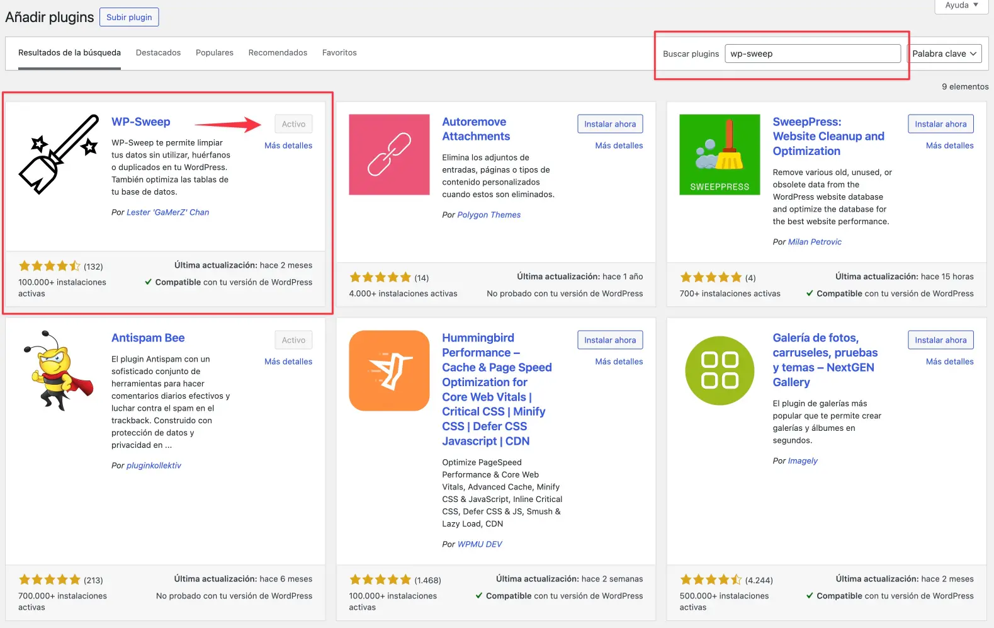The height and width of the screenshot is (628, 994).
Task: Visit author Lester 'GaMerZ' Chan link
Action: [167, 212]
